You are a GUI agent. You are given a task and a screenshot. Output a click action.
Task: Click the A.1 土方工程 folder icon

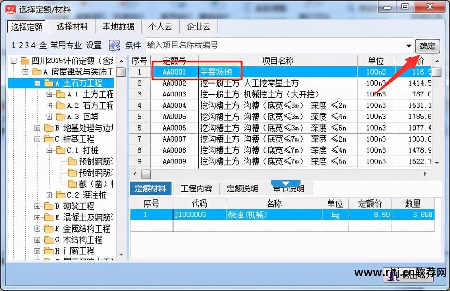click(x=61, y=94)
